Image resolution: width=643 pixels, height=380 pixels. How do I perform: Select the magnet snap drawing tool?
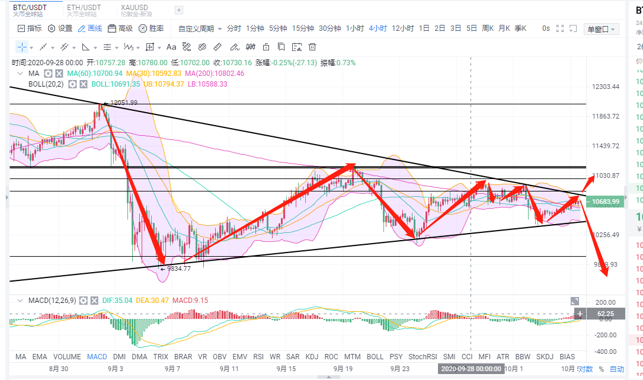click(x=201, y=47)
